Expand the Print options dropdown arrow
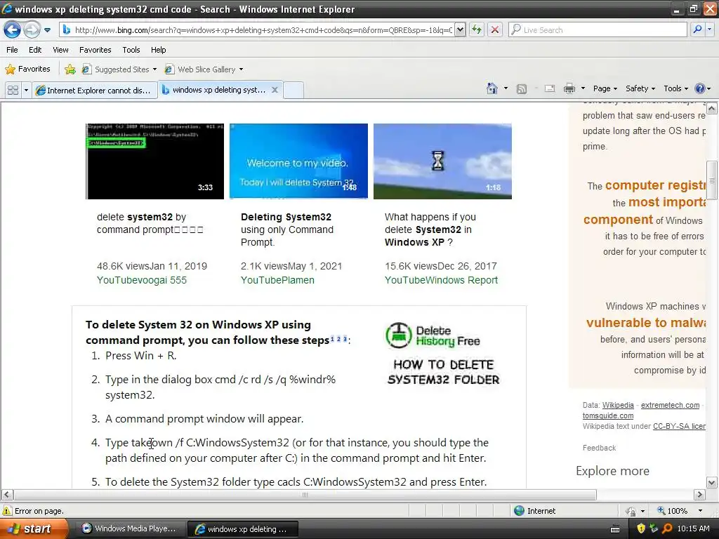 [583, 88]
